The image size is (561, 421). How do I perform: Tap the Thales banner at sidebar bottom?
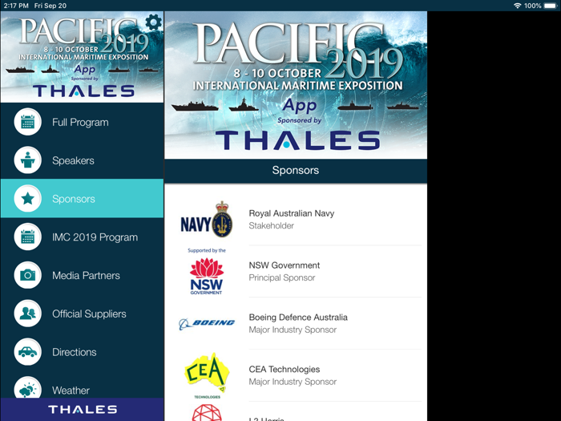tap(82, 410)
